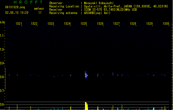Click the echo spike before 1327

(x=113, y=74)
